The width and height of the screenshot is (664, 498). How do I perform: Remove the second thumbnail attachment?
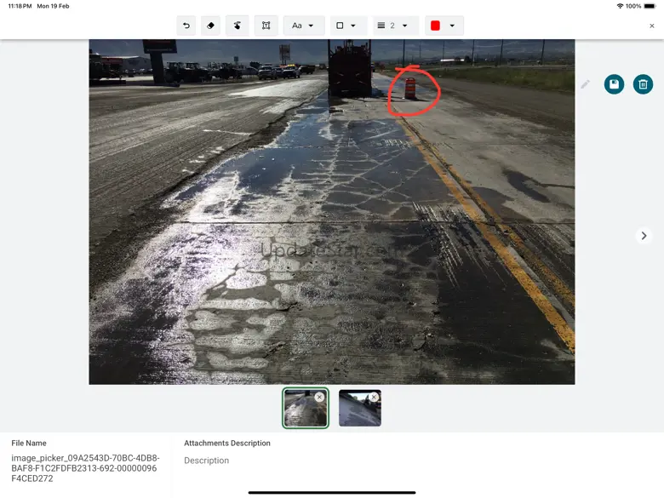(x=374, y=397)
